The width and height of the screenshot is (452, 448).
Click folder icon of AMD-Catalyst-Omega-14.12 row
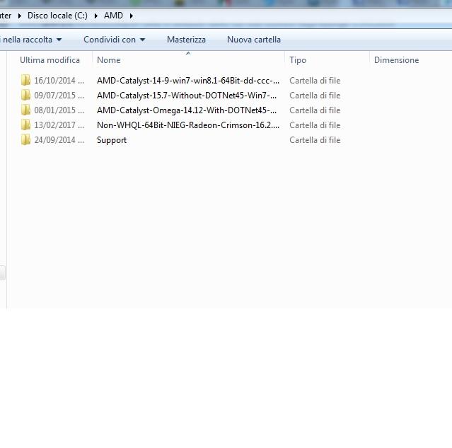(25, 110)
